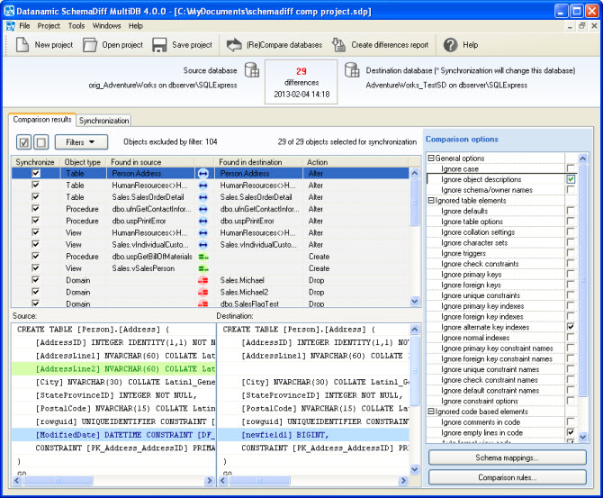
Task: Click the alter icon for dbo.ufnGetContactInfor procedure
Action: (x=203, y=209)
